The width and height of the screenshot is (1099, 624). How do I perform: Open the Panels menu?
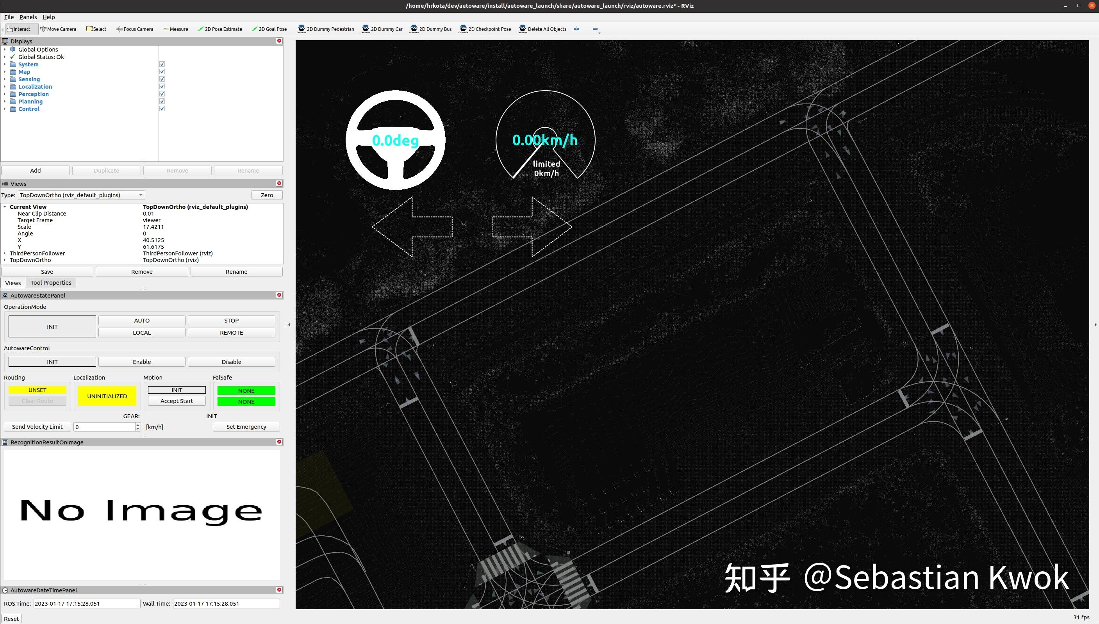[x=28, y=17]
